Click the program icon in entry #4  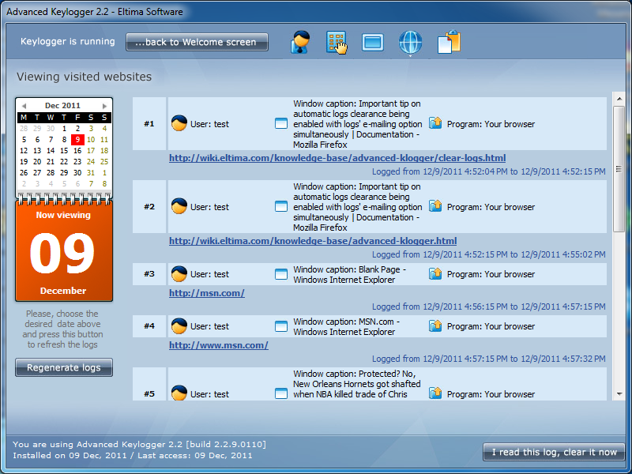click(x=435, y=325)
